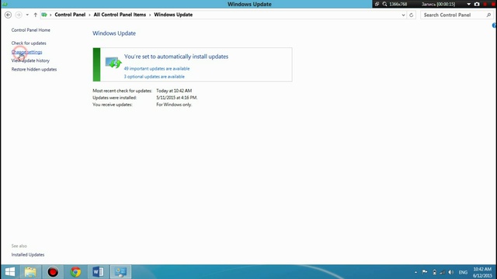Take a snapshot with recorder camera icon

(x=477, y=4)
